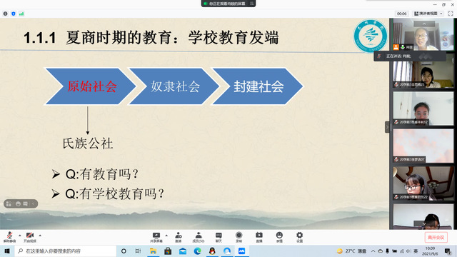The height and width of the screenshot is (257, 457).
Task: Expand share screen options arrow
Action: pos(166,235)
